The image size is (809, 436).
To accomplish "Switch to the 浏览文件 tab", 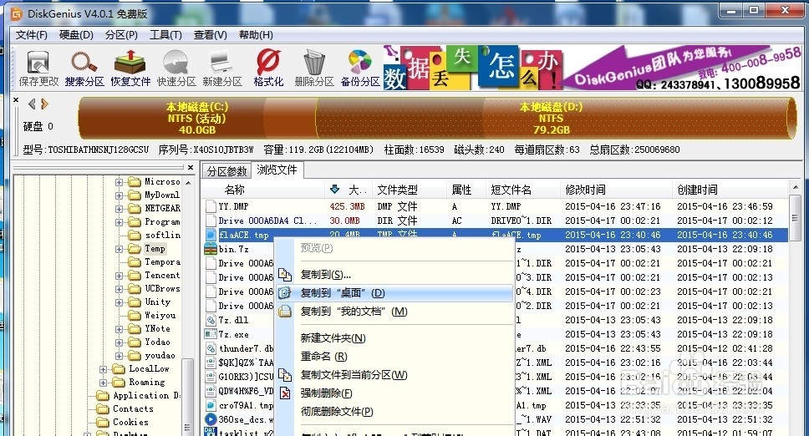I will (277, 170).
